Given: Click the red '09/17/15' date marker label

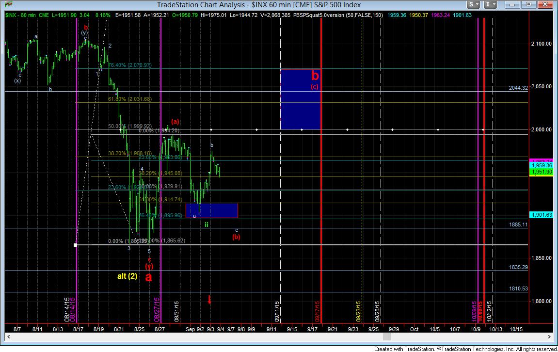Looking at the screenshot, I should point(317,311).
